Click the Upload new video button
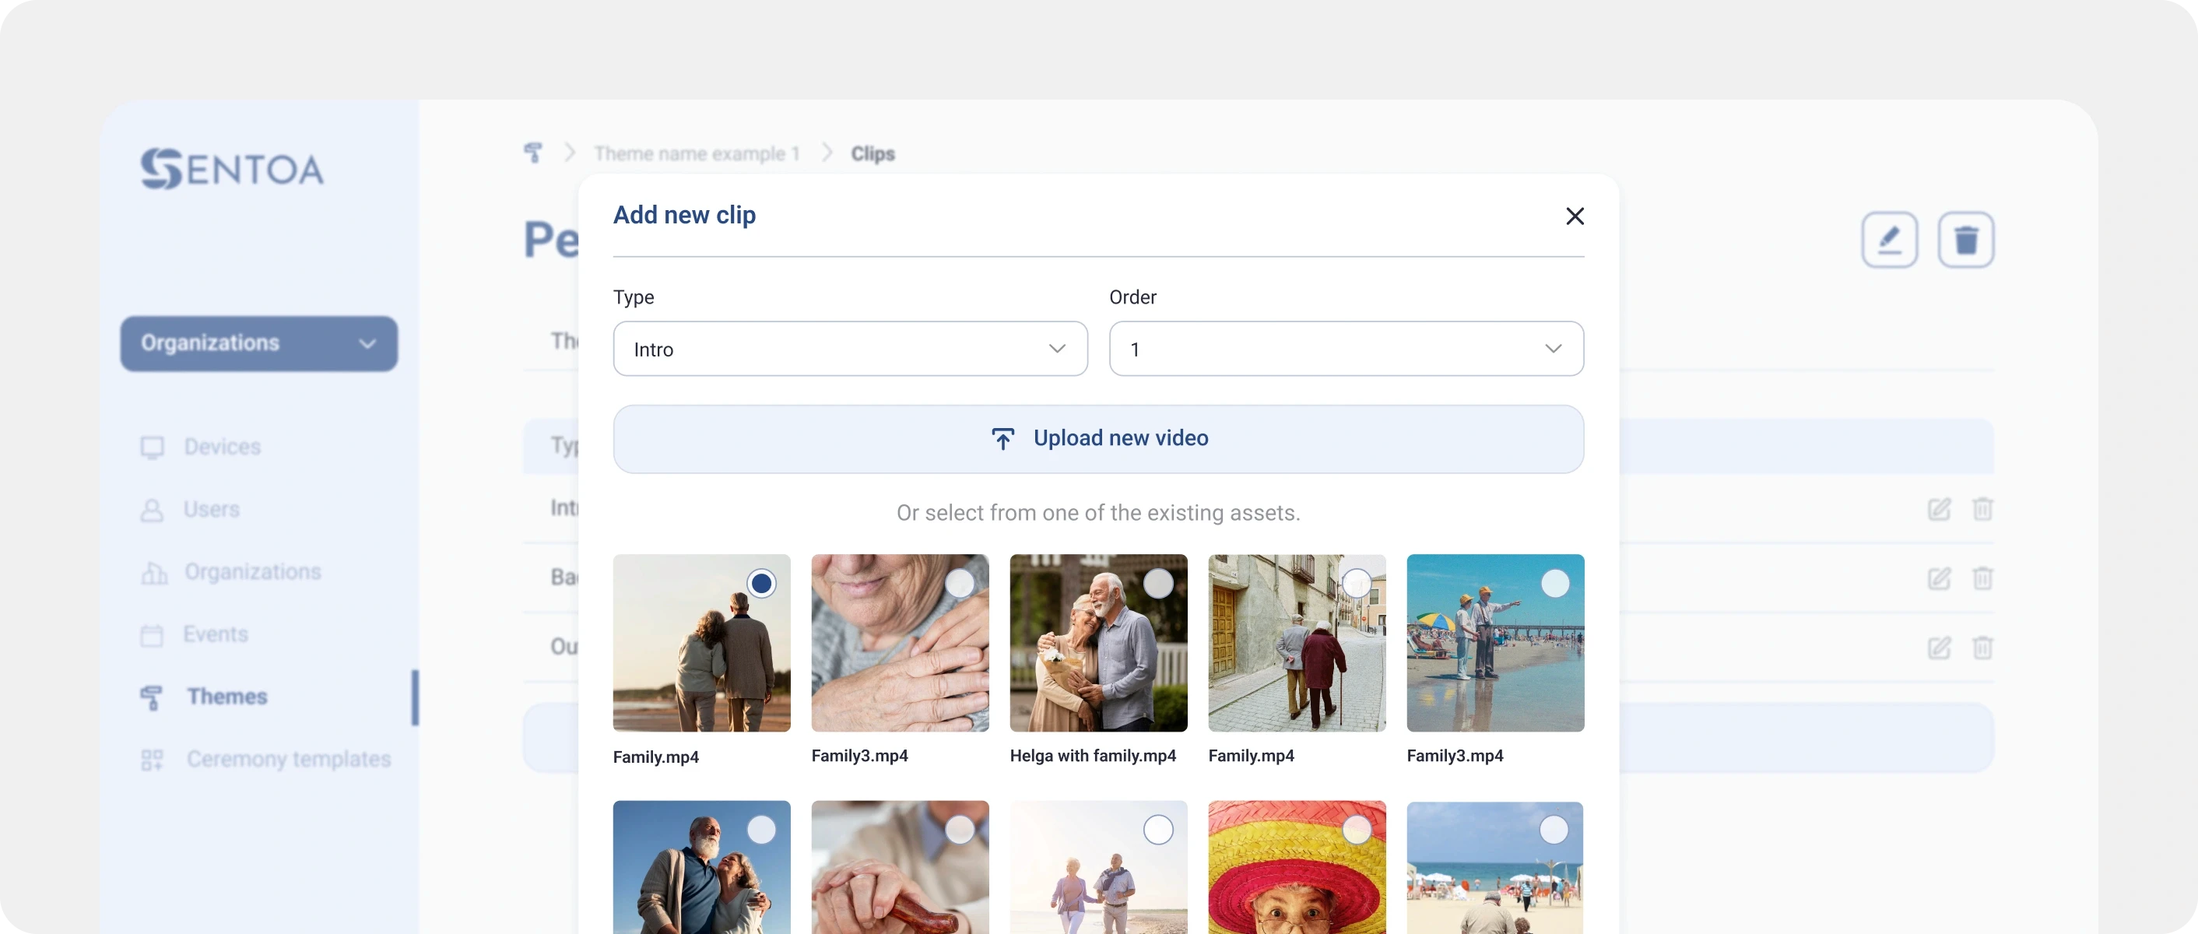The height and width of the screenshot is (934, 2198). click(1098, 439)
